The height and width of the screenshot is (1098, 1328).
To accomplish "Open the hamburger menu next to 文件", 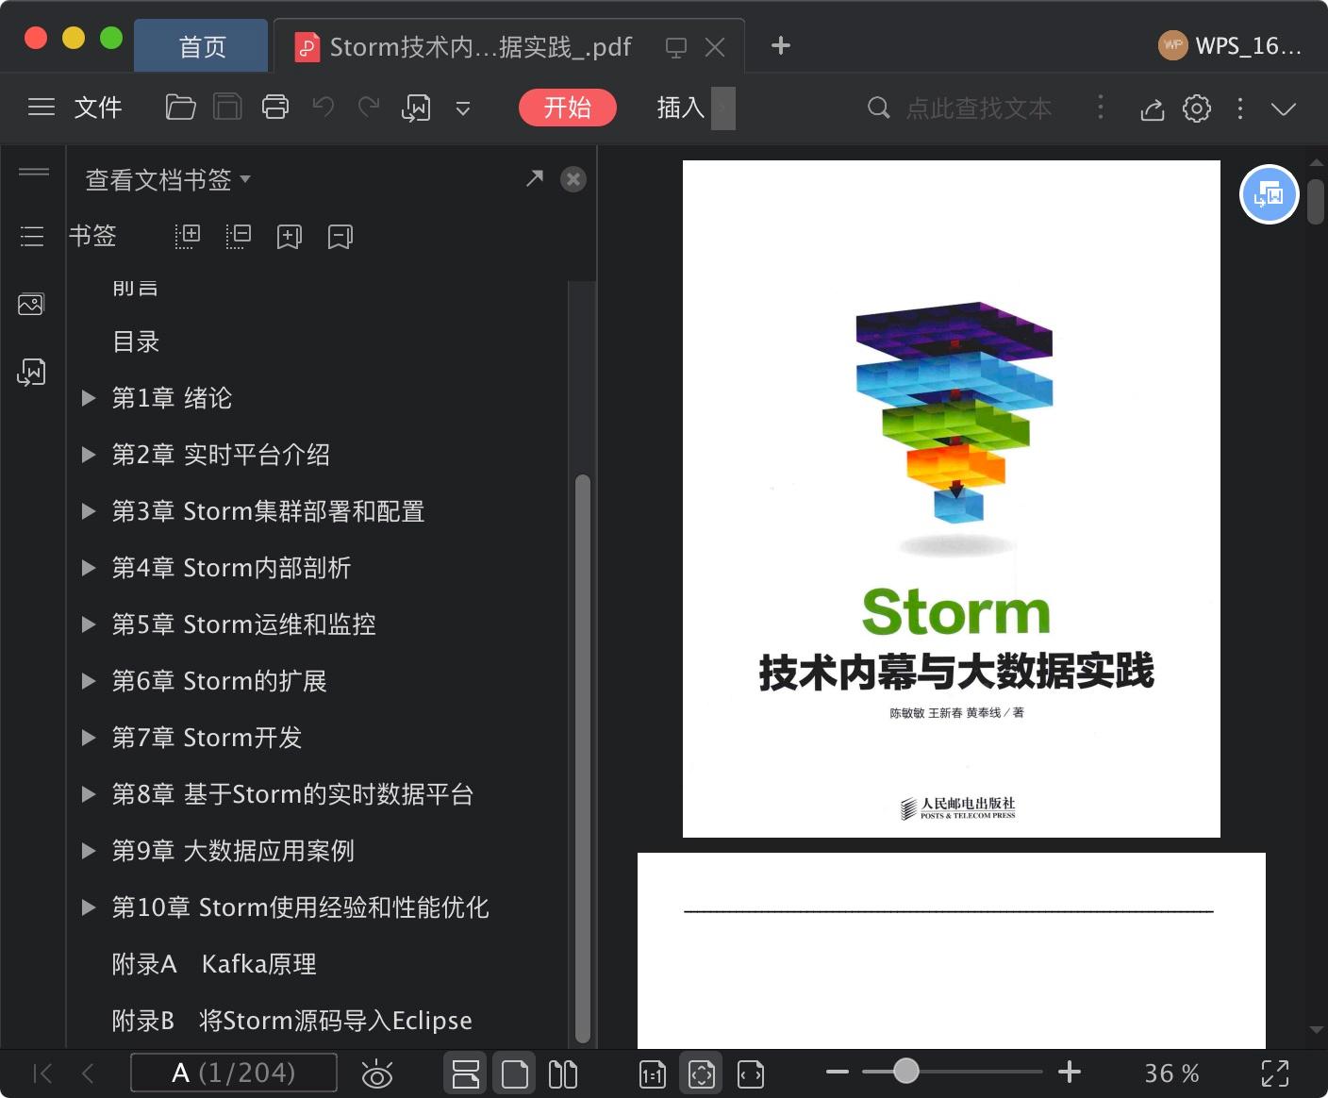I will [41, 108].
